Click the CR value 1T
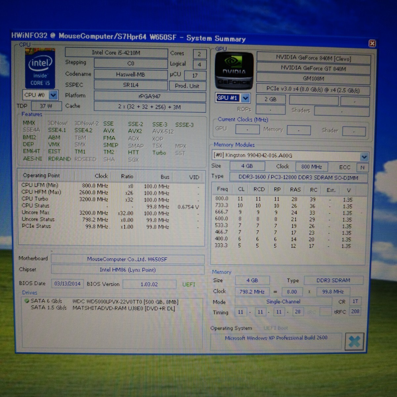 [x=355, y=301]
